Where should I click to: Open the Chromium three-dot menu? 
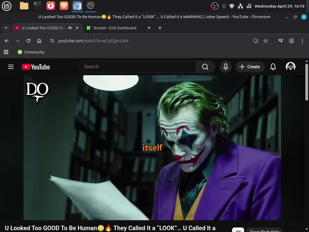pyautogui.click(x=302, y=41)
